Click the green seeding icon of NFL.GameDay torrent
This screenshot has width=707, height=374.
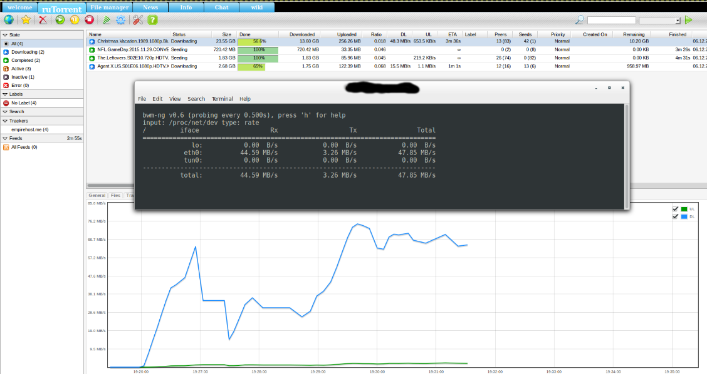click(92, 50)
